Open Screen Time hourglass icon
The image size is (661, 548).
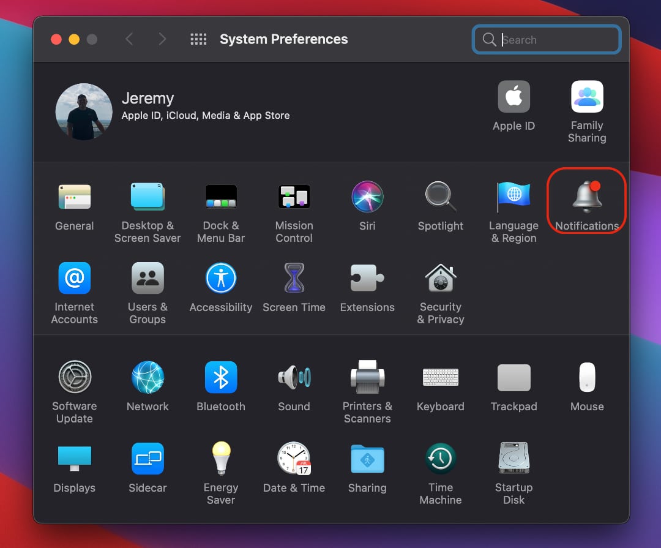(x=294, y=278)
